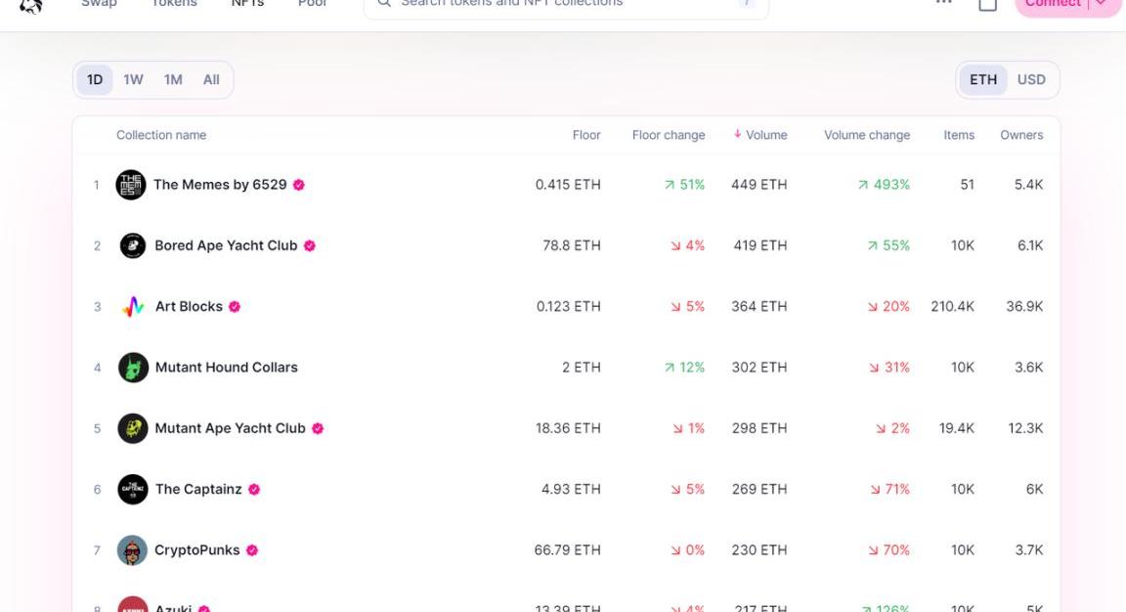This screenshot has height=612, width=1126.
Task: Open the Pool navigation tab
Action: point(313,3)
